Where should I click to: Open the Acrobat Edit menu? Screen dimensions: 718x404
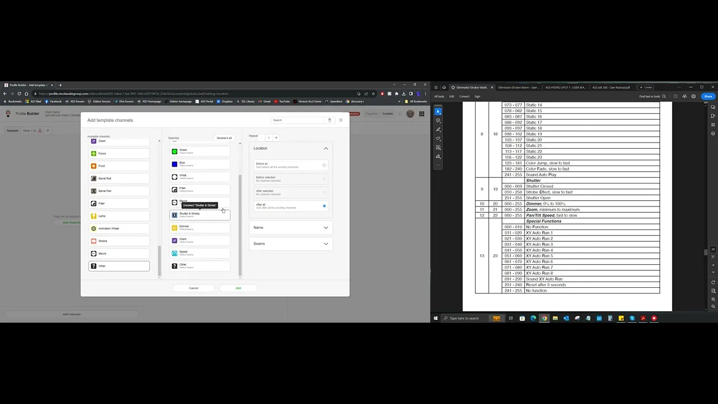(x=452, y=97)
